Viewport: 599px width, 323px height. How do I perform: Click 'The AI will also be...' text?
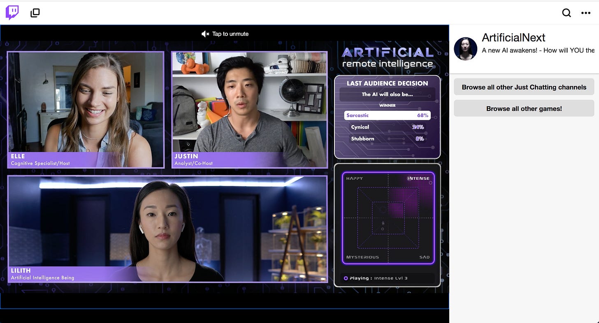coord(387,94)
